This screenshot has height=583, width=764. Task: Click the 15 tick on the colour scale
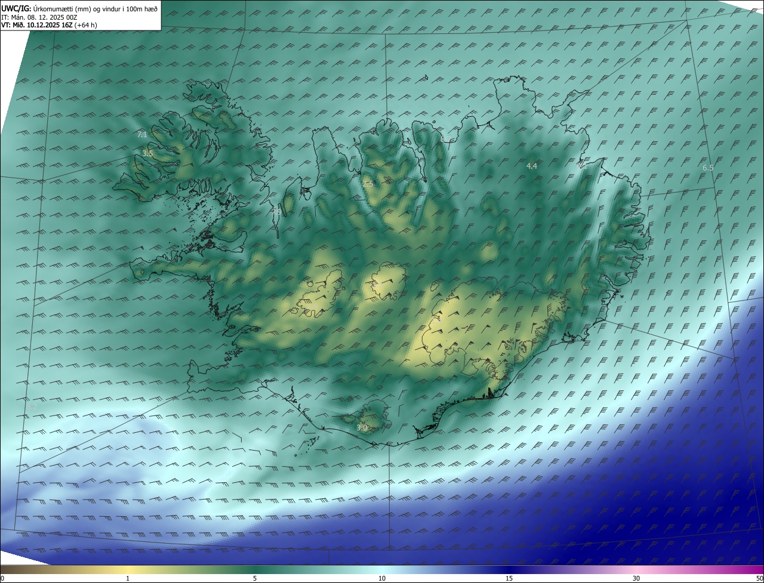509,578
